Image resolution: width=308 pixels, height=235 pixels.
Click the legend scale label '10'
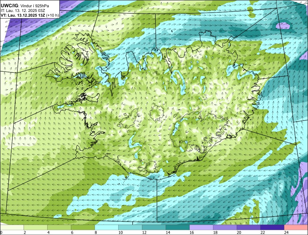point(120,232)
